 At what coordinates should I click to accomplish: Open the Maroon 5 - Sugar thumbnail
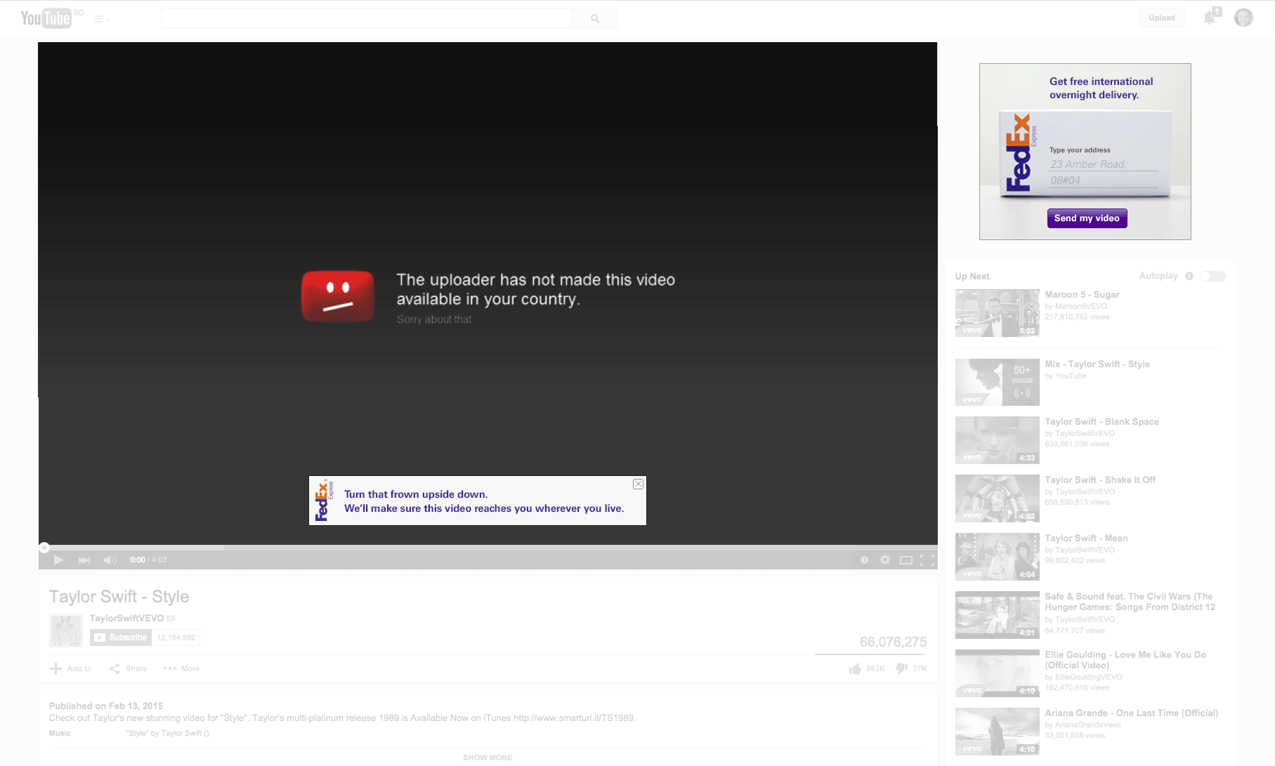point(997,313)
